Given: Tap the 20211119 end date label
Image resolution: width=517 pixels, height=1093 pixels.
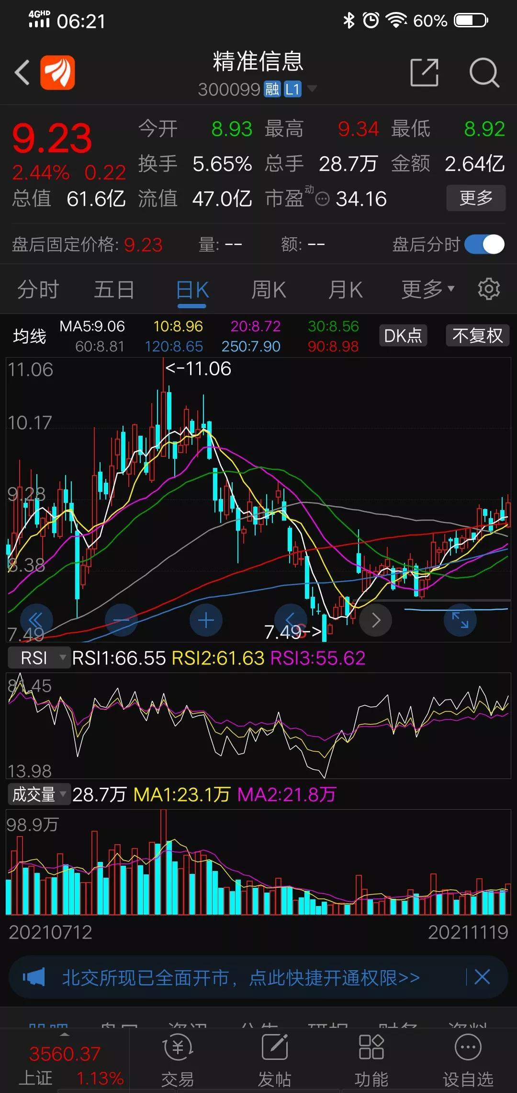Looking at the screenshot, I should tap(468, 932).
